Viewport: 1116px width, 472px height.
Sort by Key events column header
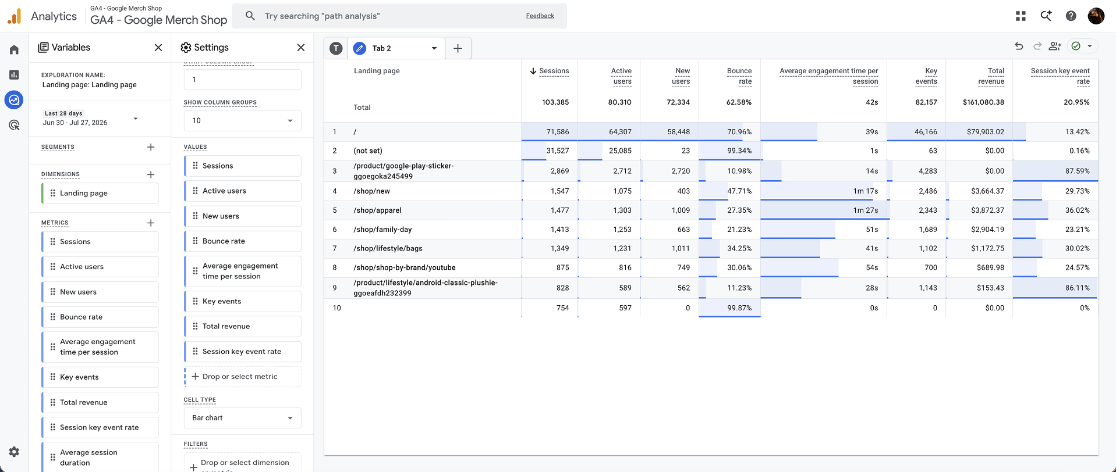click(x=926, y=76)
